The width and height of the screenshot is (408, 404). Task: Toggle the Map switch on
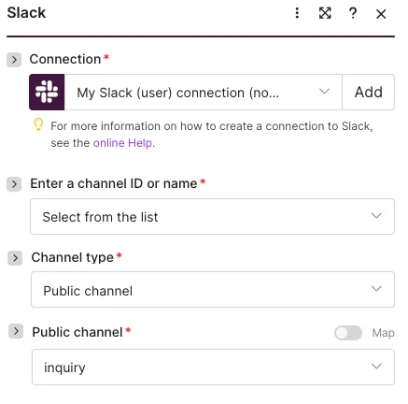(348, 333)
